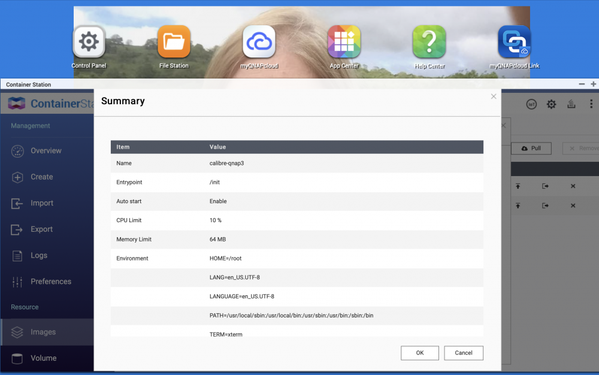Go to Overview in the sidebar
The image size is (599, 375).
click(47, 151)
